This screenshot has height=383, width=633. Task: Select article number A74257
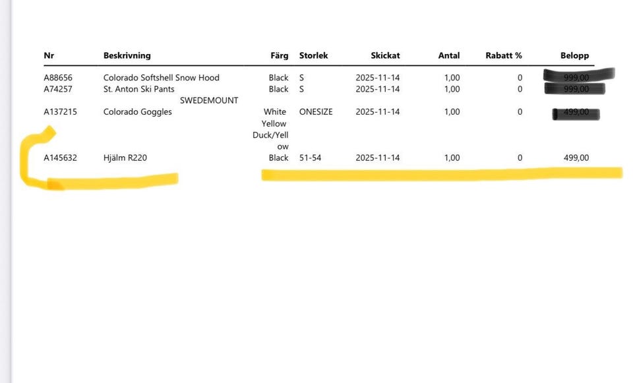pyautogui.click(x=58, y=89)
